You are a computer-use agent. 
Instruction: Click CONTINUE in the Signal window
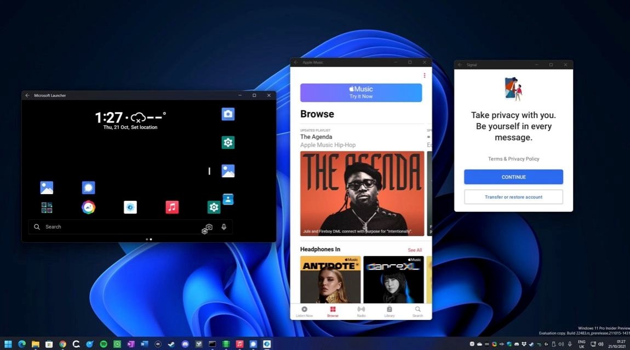pos(513,177)
